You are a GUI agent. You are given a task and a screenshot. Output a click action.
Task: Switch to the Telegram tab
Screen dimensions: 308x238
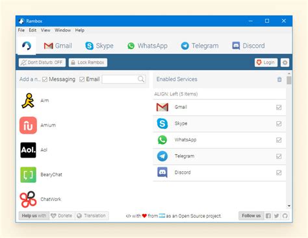click(199, 46)
